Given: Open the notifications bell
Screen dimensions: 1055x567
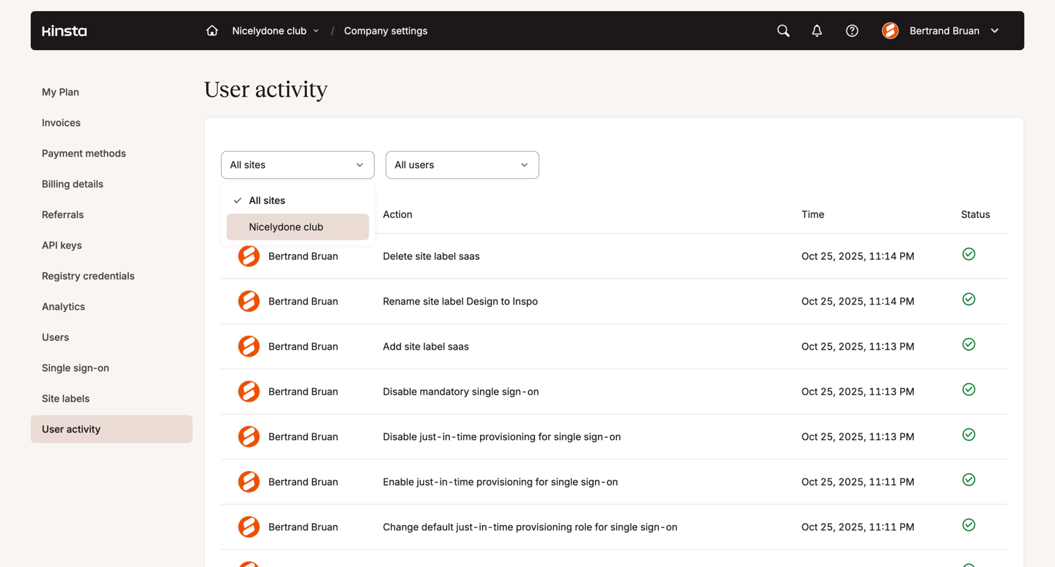Looking at the screenshot, I should pyautogui.click(x=817, y=31).
